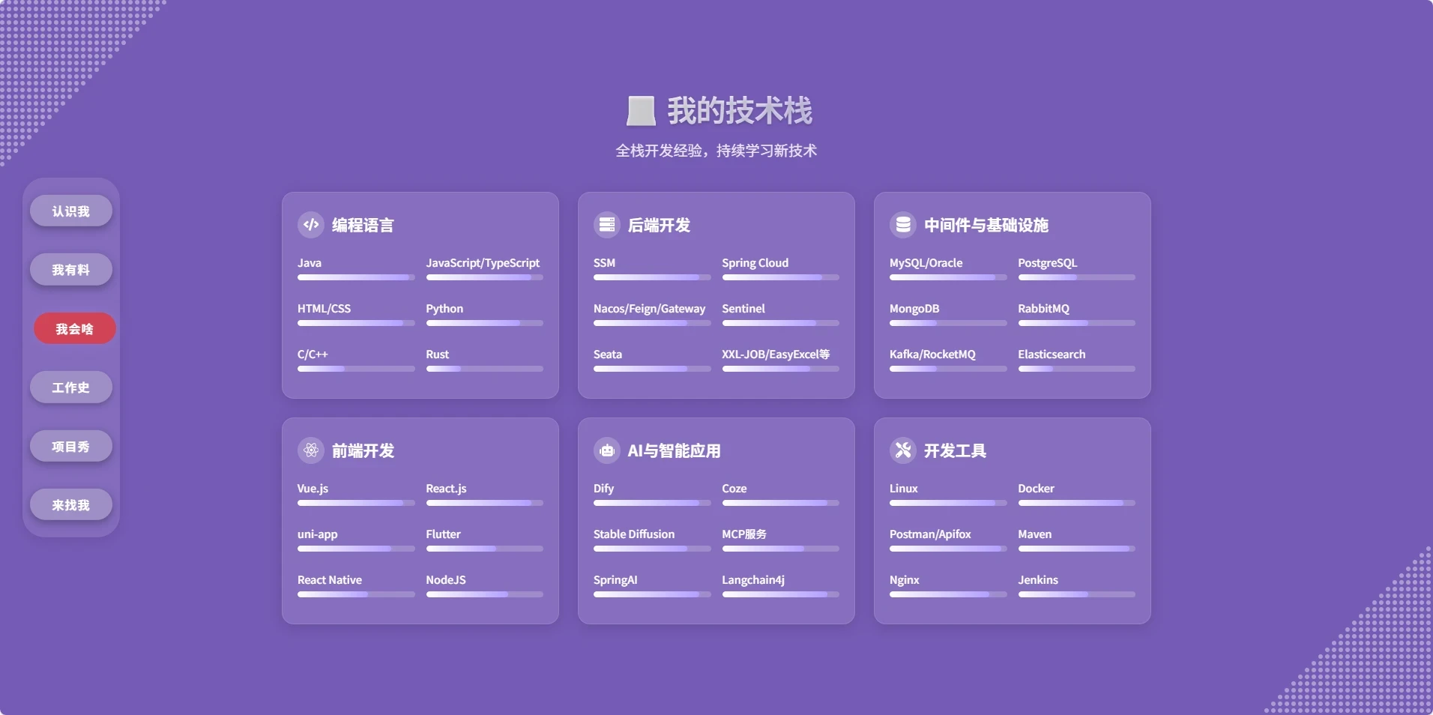Click the Flutter skill label

coord(443,534)
